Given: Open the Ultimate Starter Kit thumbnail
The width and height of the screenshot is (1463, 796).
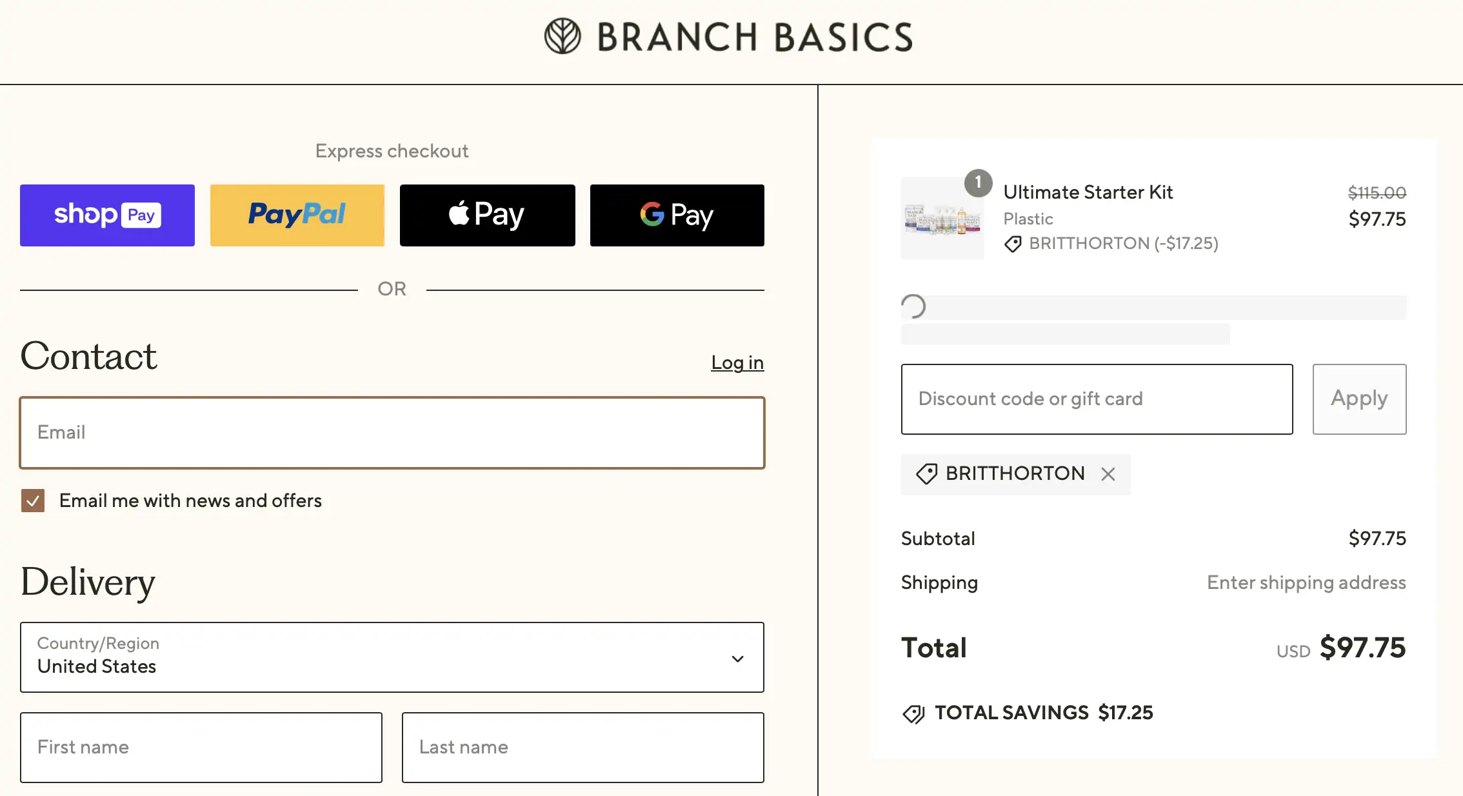Looking at the screenshot, I should click(942, 218).
